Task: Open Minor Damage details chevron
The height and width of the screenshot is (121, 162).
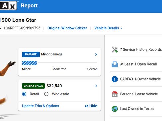Action: click(96, 54)
